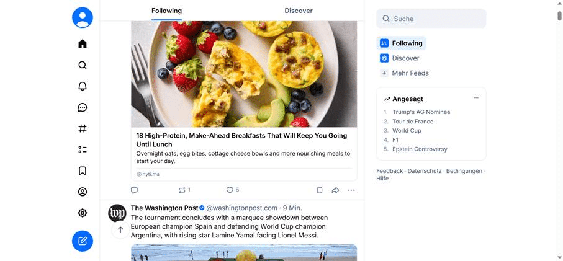Open saved posts bookmark icon in sidebar
The height and width of the screenshot is (261, 563).
click(82, 170)
